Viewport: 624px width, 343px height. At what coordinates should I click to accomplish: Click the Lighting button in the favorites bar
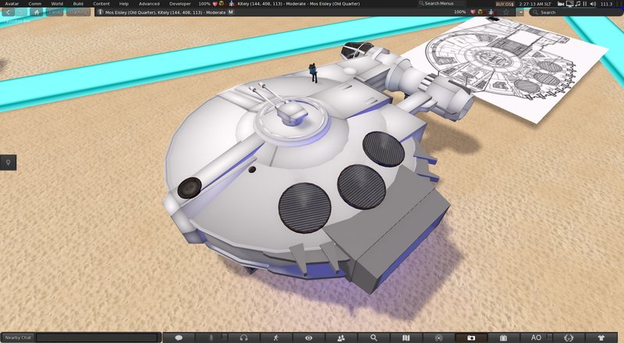click(78, 12)
